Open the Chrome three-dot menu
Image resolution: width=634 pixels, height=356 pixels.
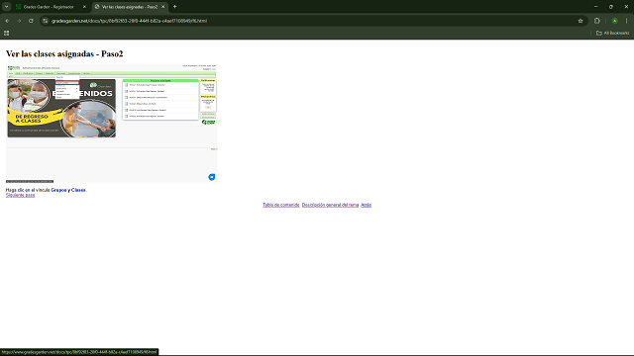pos(626,21)
